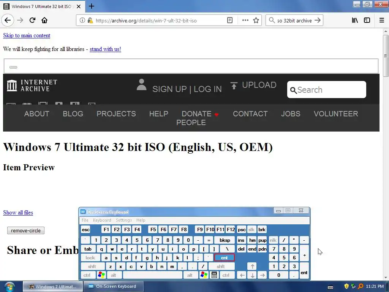Click the Firefox search bar field
The height and width of the screenshot is (292, 389).
(x=294, y=21)
